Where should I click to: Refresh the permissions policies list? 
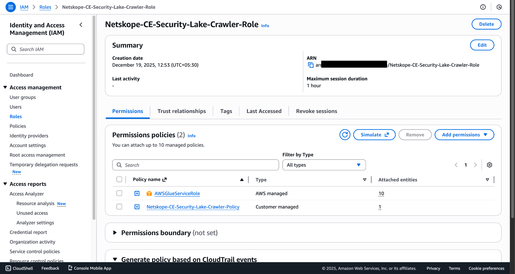[x=345, y=135]
